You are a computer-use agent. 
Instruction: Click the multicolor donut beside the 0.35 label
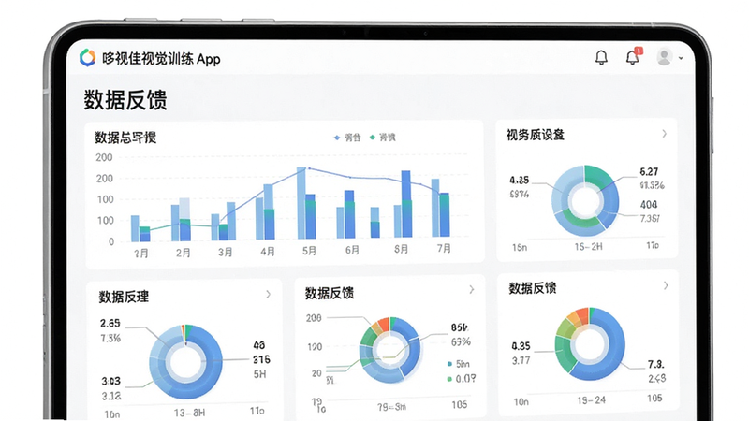(x=590, y=343)
